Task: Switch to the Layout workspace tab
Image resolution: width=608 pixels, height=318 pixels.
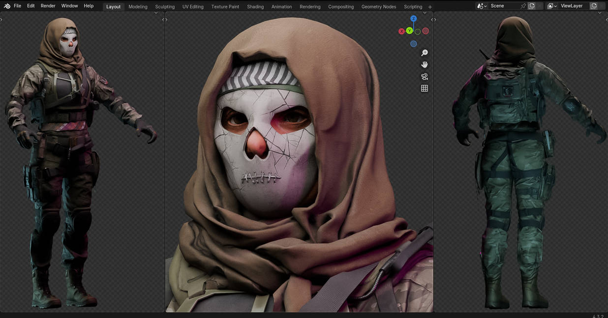Action: click(114, 6)
